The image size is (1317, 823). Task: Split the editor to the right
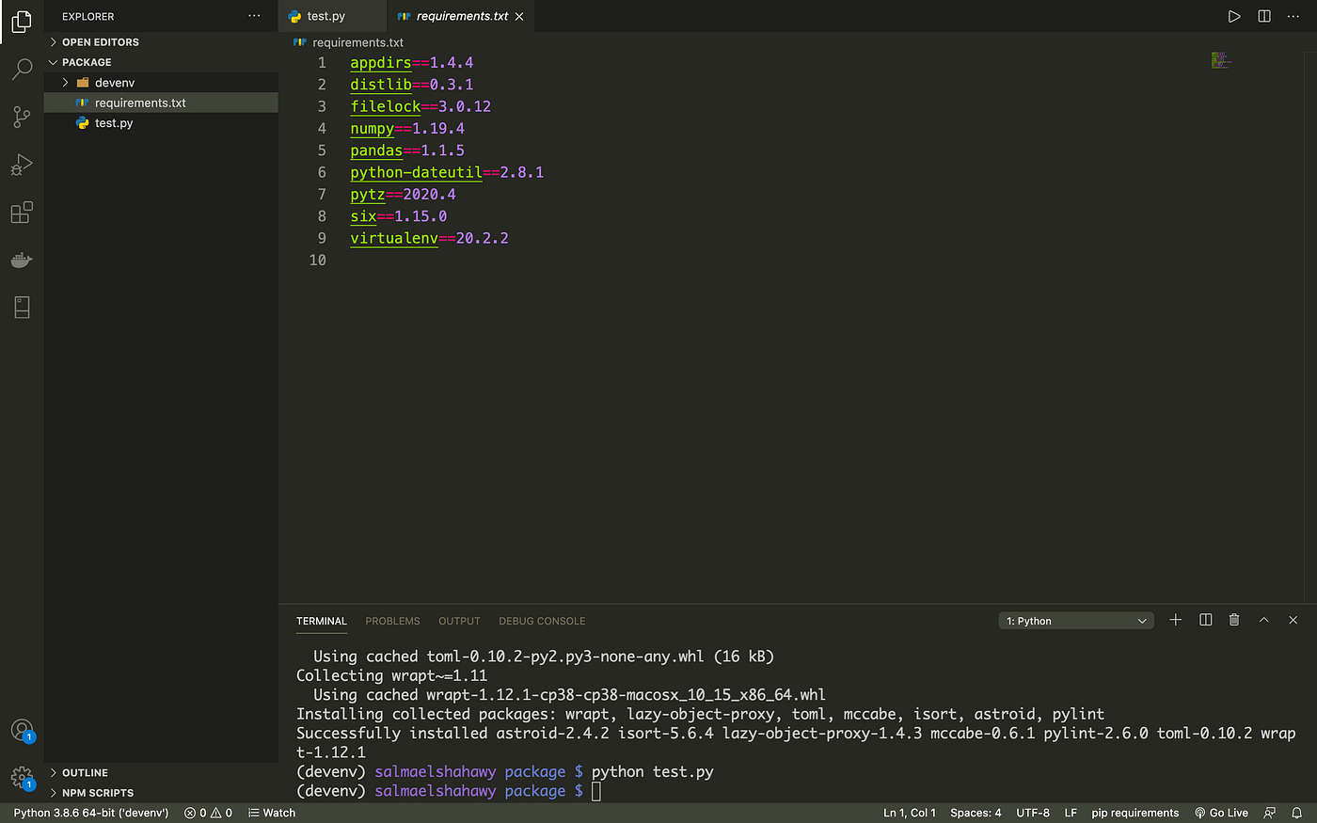pyautogui.click(x=1264, y=16)
